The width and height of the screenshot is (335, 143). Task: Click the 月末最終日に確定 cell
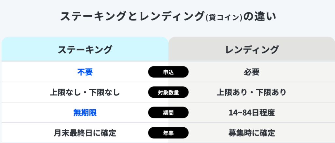(85, 133)
